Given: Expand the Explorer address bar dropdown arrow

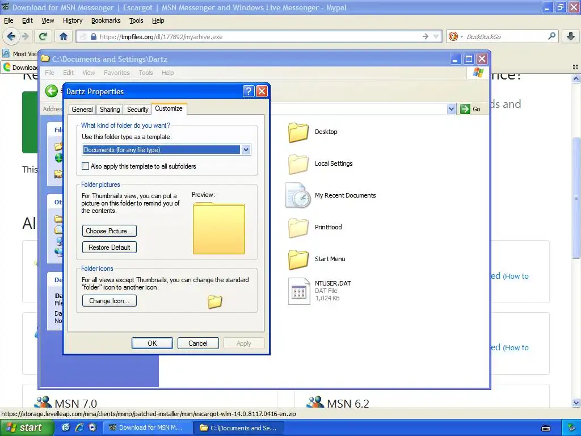Looking at the screenshot, I should (x=451, y=109).
